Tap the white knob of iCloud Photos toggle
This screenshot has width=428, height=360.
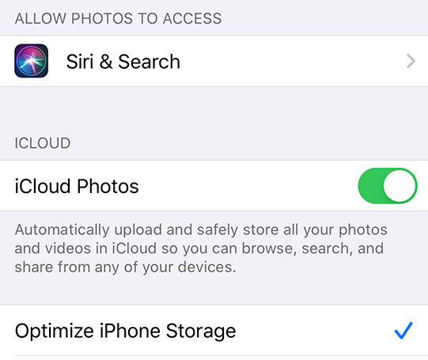[400, 186]
